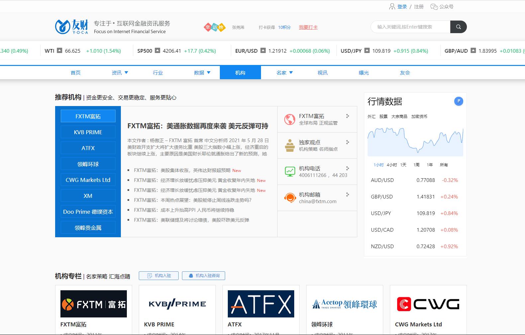Expand the 资讯 navigation dropdown

[x=120, y=73]
